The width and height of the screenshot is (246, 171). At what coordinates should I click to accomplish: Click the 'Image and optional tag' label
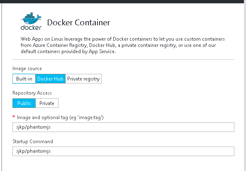pos(60,117)
